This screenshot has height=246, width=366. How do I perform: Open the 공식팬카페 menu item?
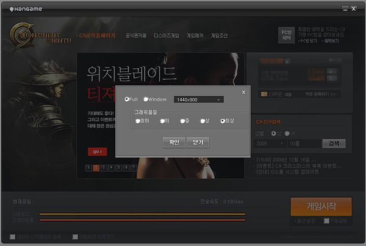pyautogui.click(x=136, y=35)
